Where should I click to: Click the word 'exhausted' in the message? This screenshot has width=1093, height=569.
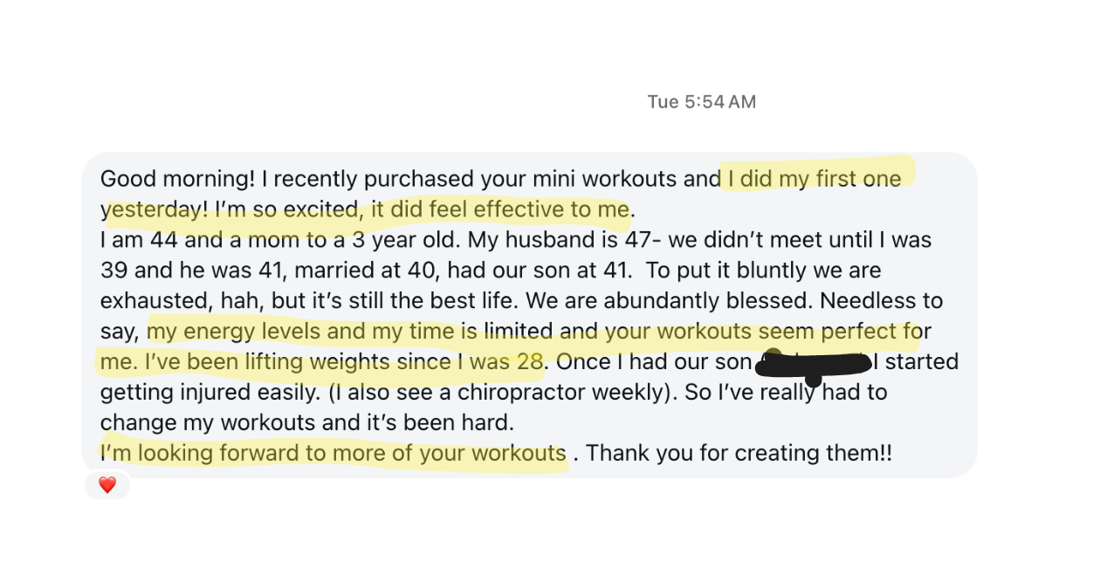tap(150, 301)
